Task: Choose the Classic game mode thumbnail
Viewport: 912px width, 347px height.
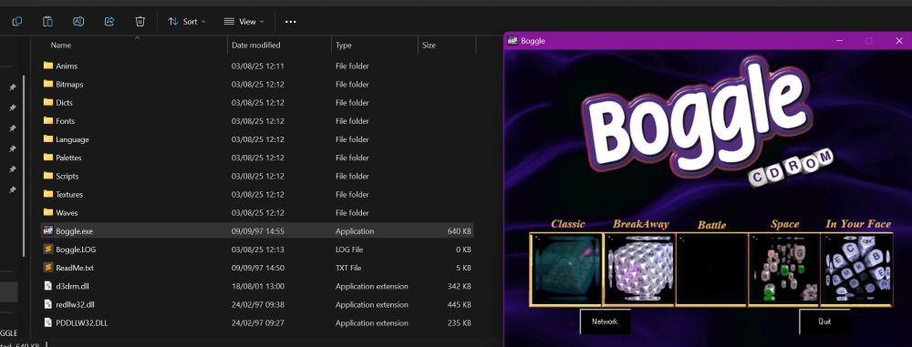Action: coord(566,269)
